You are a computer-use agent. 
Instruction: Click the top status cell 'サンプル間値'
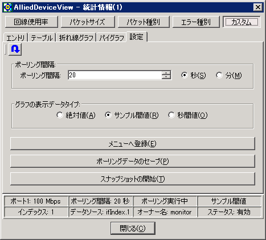click(x=229, y=201)
